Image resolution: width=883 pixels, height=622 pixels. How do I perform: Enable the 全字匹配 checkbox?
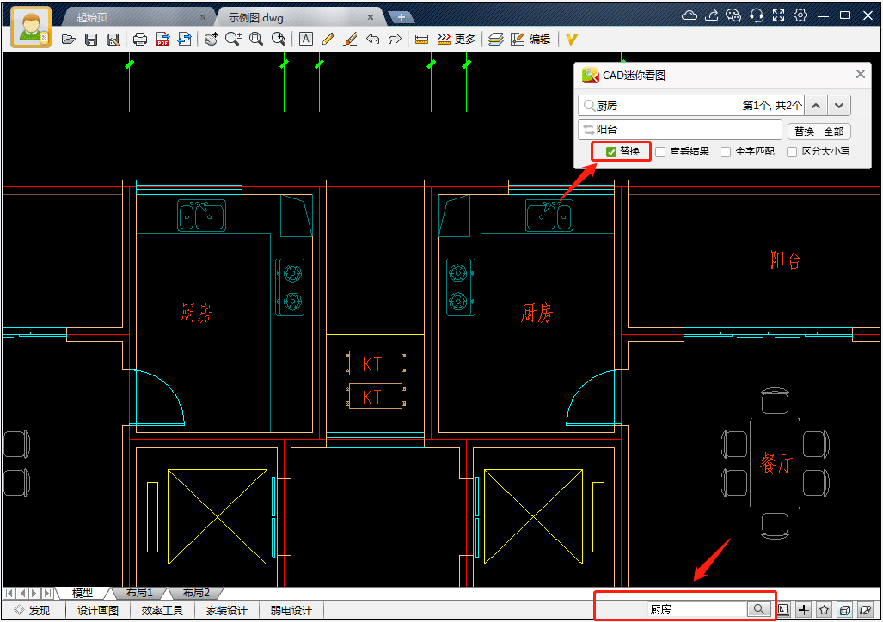726,152
